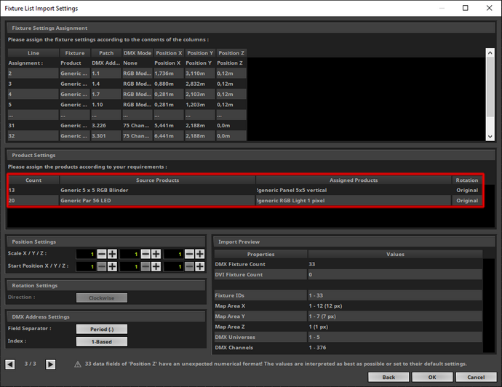Change rotation Original for 5x5 RGB Blinder
The image size is (502, 387).
pos(467,190)
